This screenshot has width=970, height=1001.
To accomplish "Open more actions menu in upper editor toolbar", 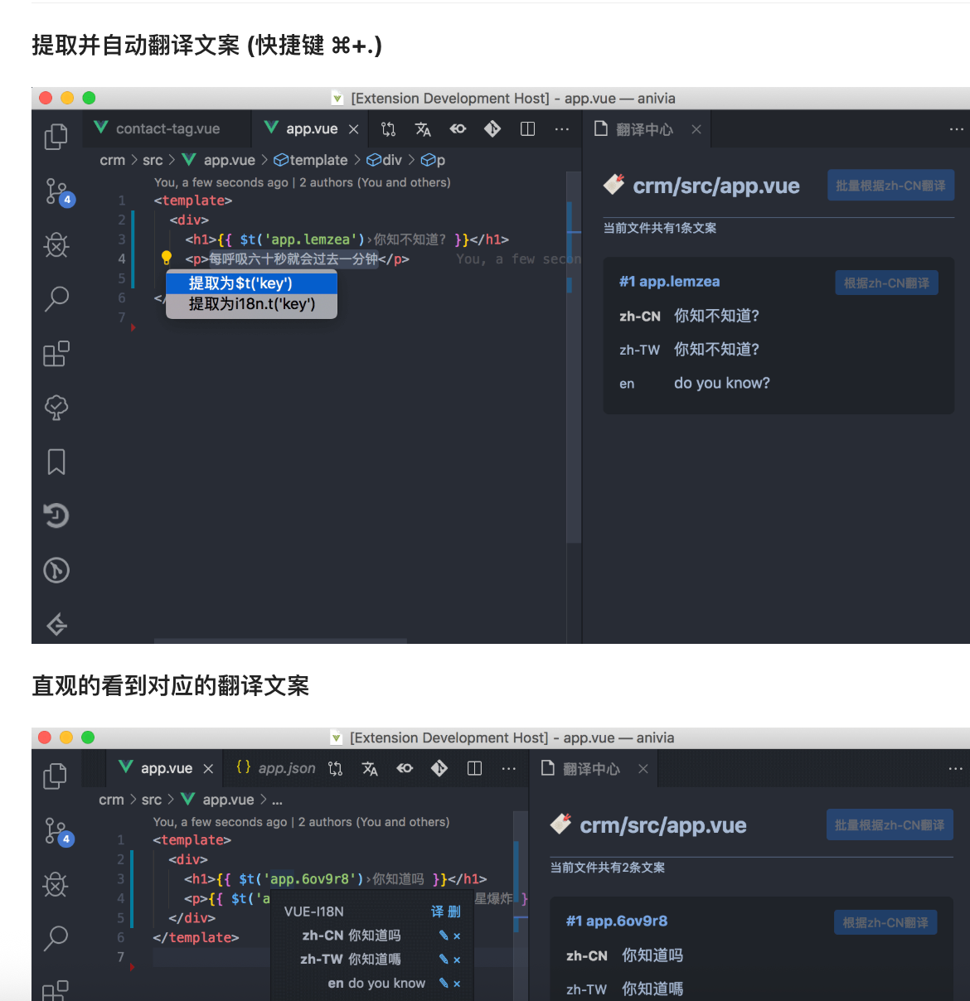I will [x=562, y=129].
